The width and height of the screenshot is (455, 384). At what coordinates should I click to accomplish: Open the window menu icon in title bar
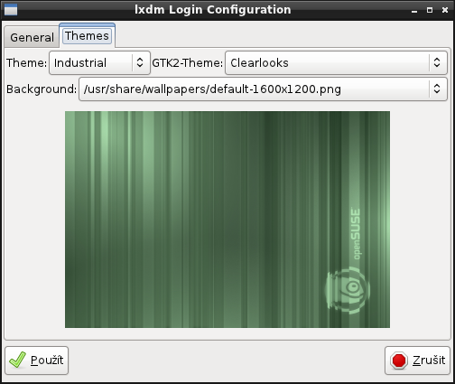tap(11, 10)
